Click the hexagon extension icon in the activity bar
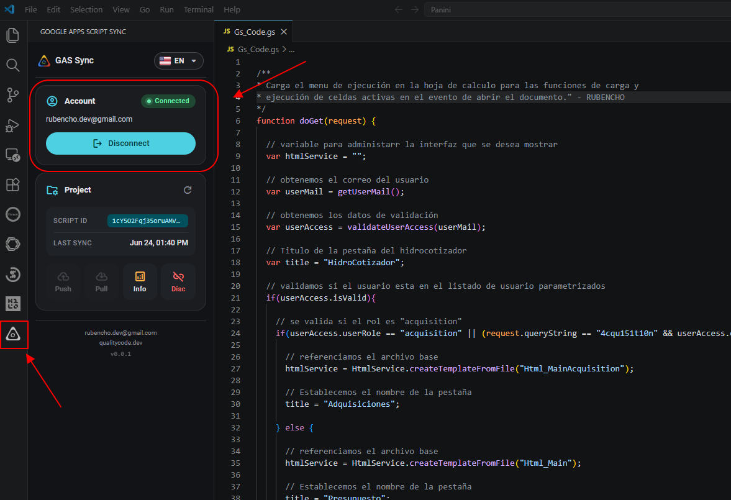Image resolution: width=731 pixels, height=500 pixels. click(x=12, y=244)
